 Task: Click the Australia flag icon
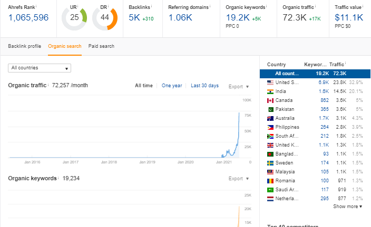(x=270, y=118)
